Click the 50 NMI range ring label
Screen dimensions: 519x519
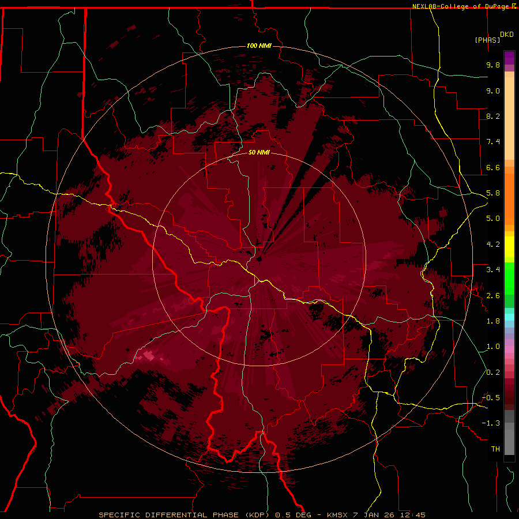click(x=259, y=152)
